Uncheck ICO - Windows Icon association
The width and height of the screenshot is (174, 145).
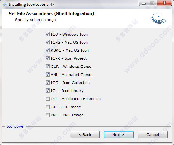(47, 34)
